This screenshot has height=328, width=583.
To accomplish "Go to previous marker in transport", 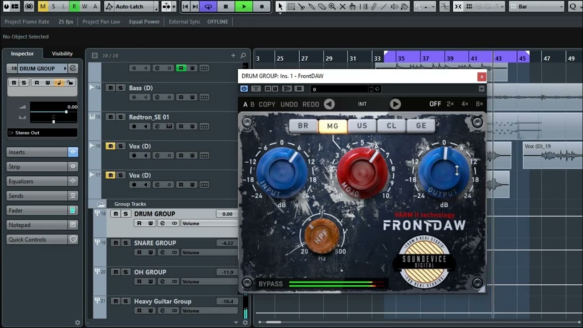I will tap(185, 6).
